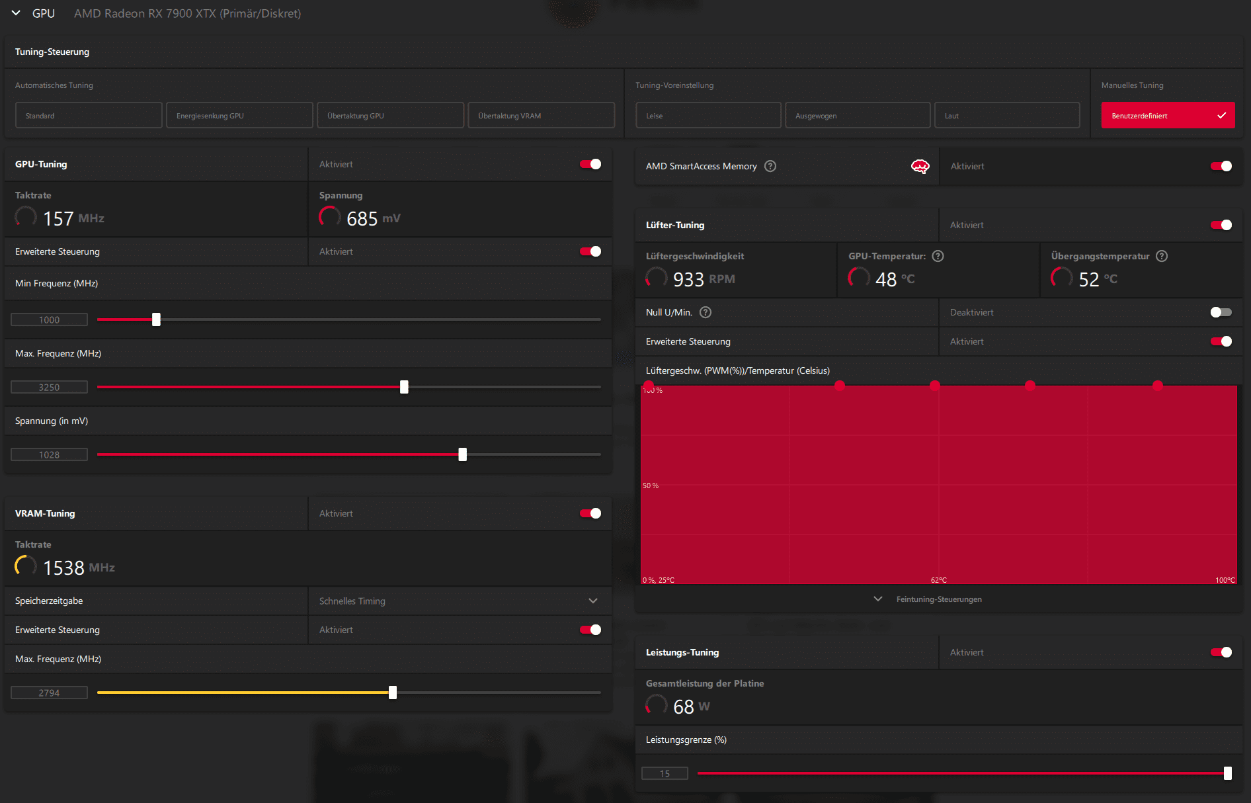Select the Leise tuning preset
This screenshot has height=803, width=1251.
tap(708, 115)
